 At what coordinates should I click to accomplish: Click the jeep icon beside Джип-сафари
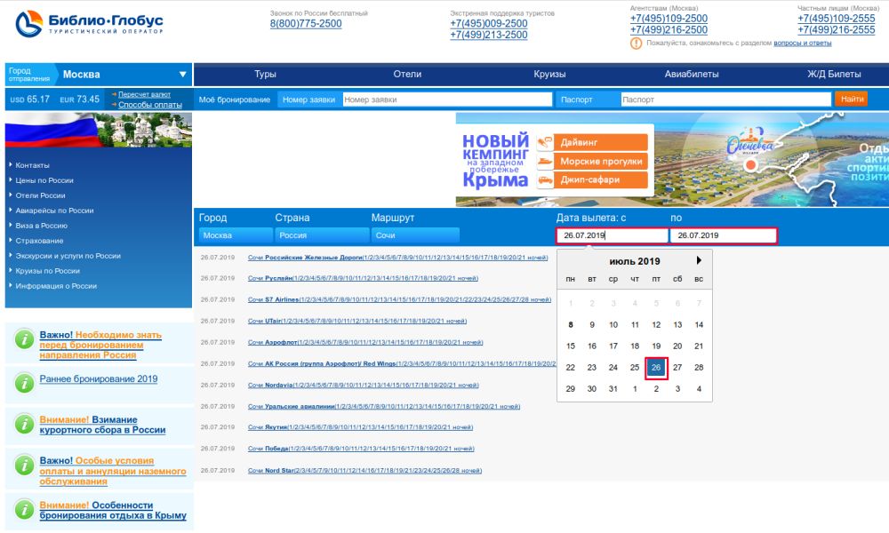click(x=545, y=180)
